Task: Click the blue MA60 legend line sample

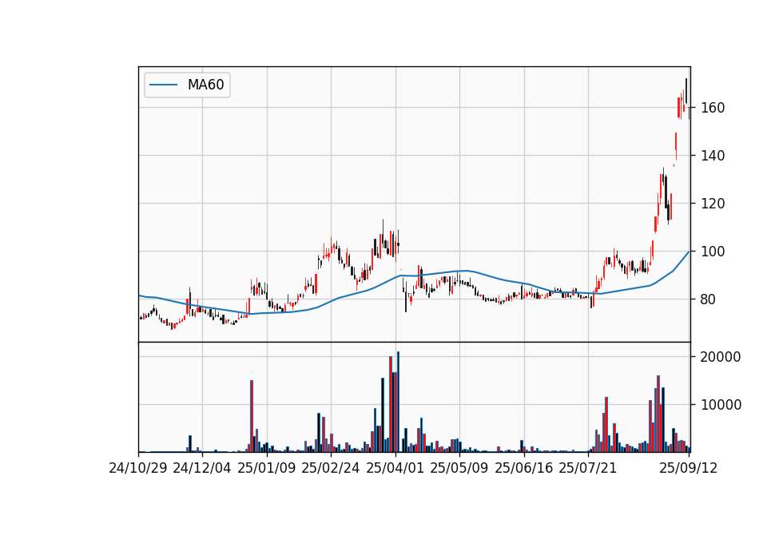Action: pyautogui.click(x=163, y=85)
